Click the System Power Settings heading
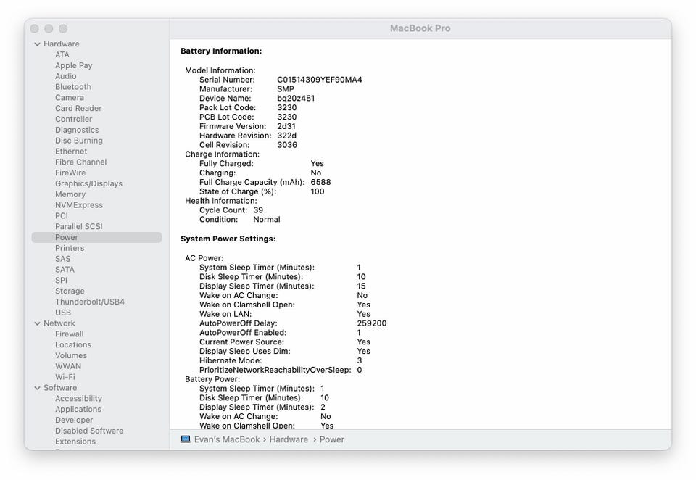The image size is (696, 480). click(228, 239)
